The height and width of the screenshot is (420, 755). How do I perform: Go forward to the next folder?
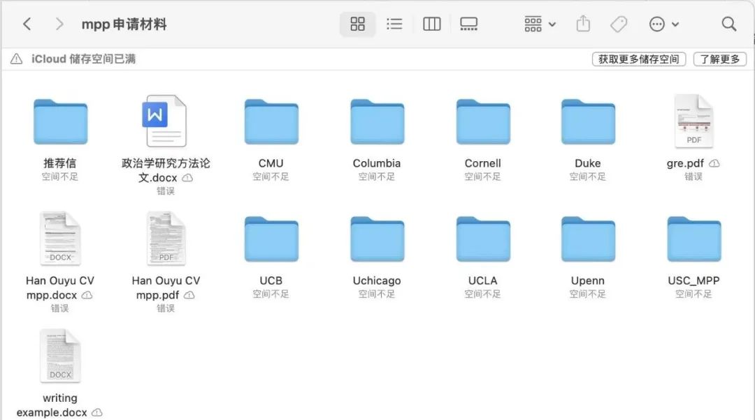[59, 24]
